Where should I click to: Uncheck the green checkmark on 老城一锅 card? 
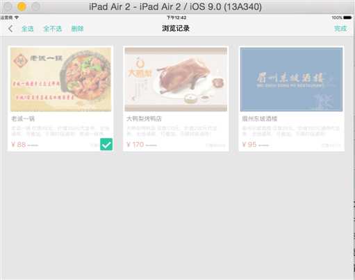click(106, 144)
